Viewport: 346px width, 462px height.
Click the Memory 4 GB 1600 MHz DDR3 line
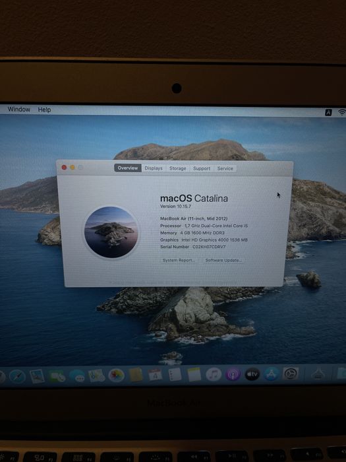192,233
